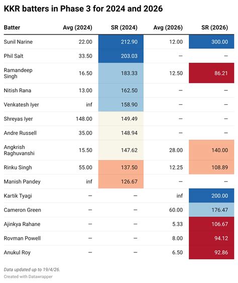Click Manish Pandey's 126.67 strike rate
The width and height of the screenshot is (238, 283).
(x=121, y=181)
